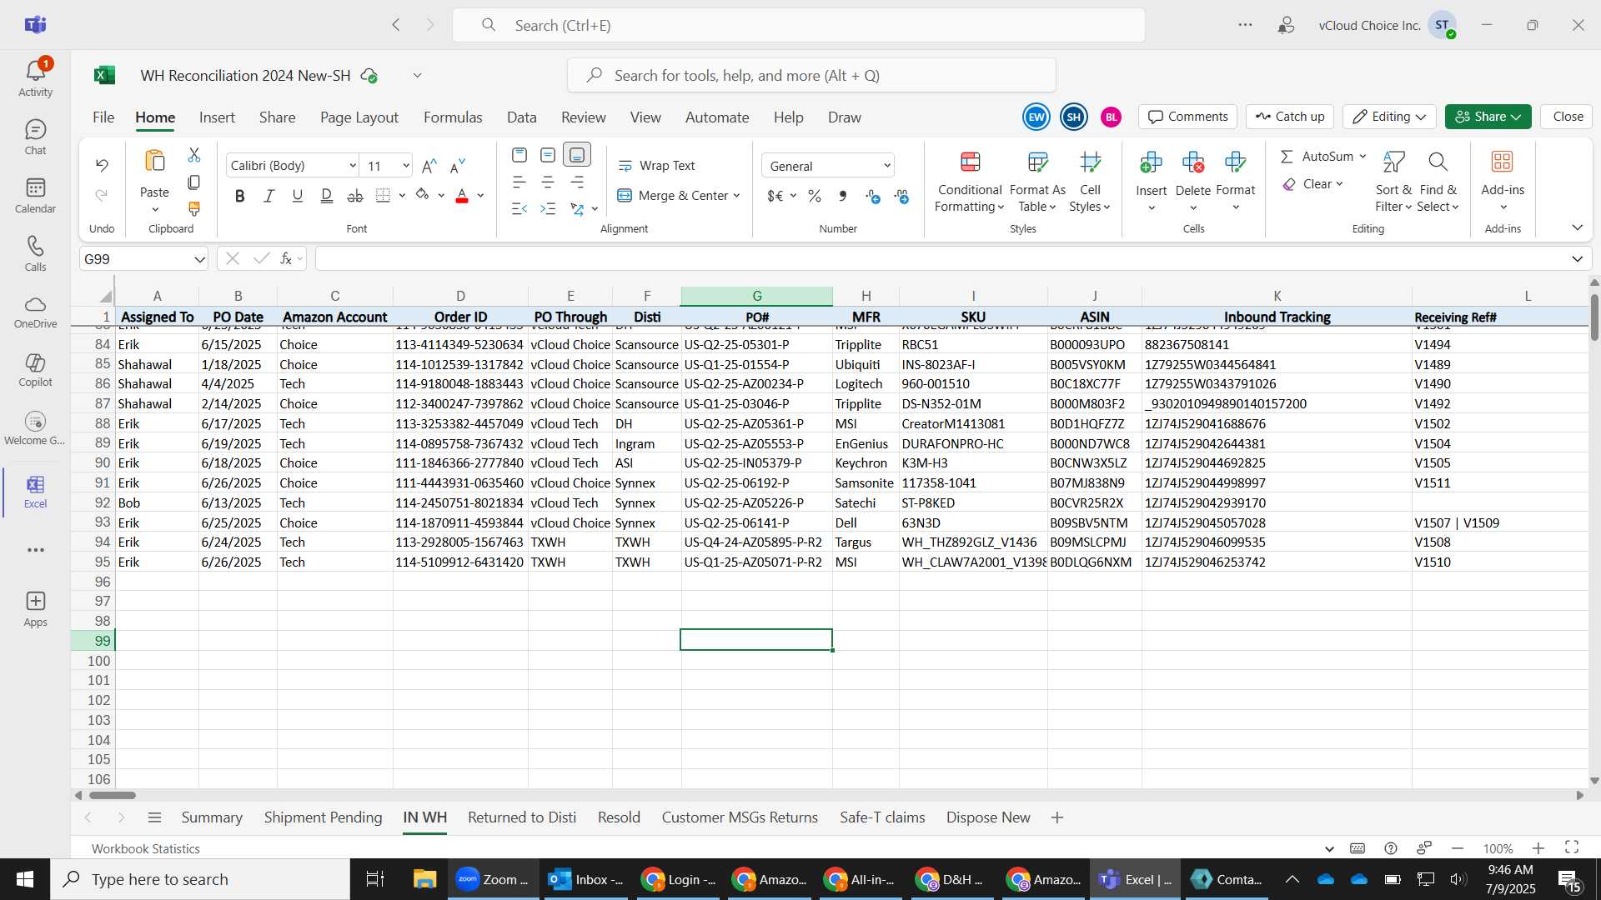Toggle Strikethrough formatting
1601x900 pixels.
pos(355,196)
